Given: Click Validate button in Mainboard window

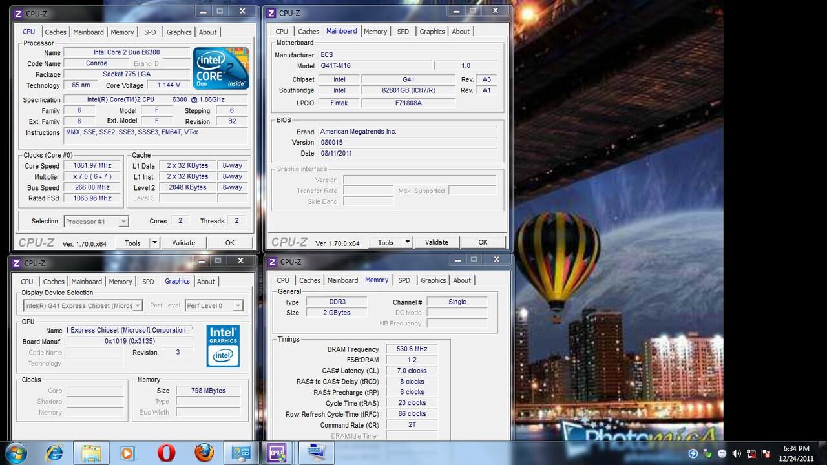Looking at the screenshot, I should pos(437,242).
